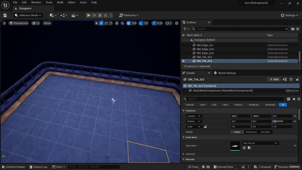Open the Cinematics clapperboard dropdown
The image size is (302, 170).
[75, 15]
